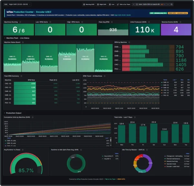Viewport: 194px width, 186px height.
Task: Click the Units Produced 110 K stat
Action: (x=145, y=30)
